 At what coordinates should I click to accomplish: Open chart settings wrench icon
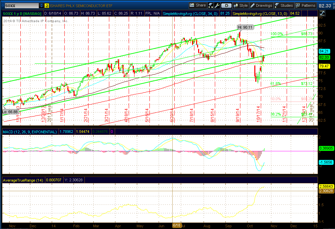217,5
